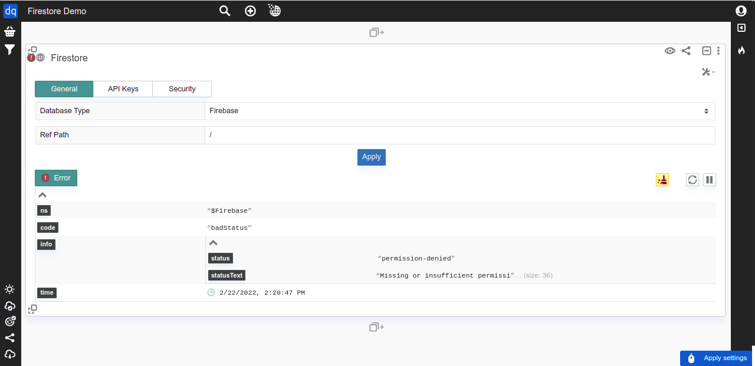Click the ns key label
Viewport: 755px width, 366px height.
44,210
